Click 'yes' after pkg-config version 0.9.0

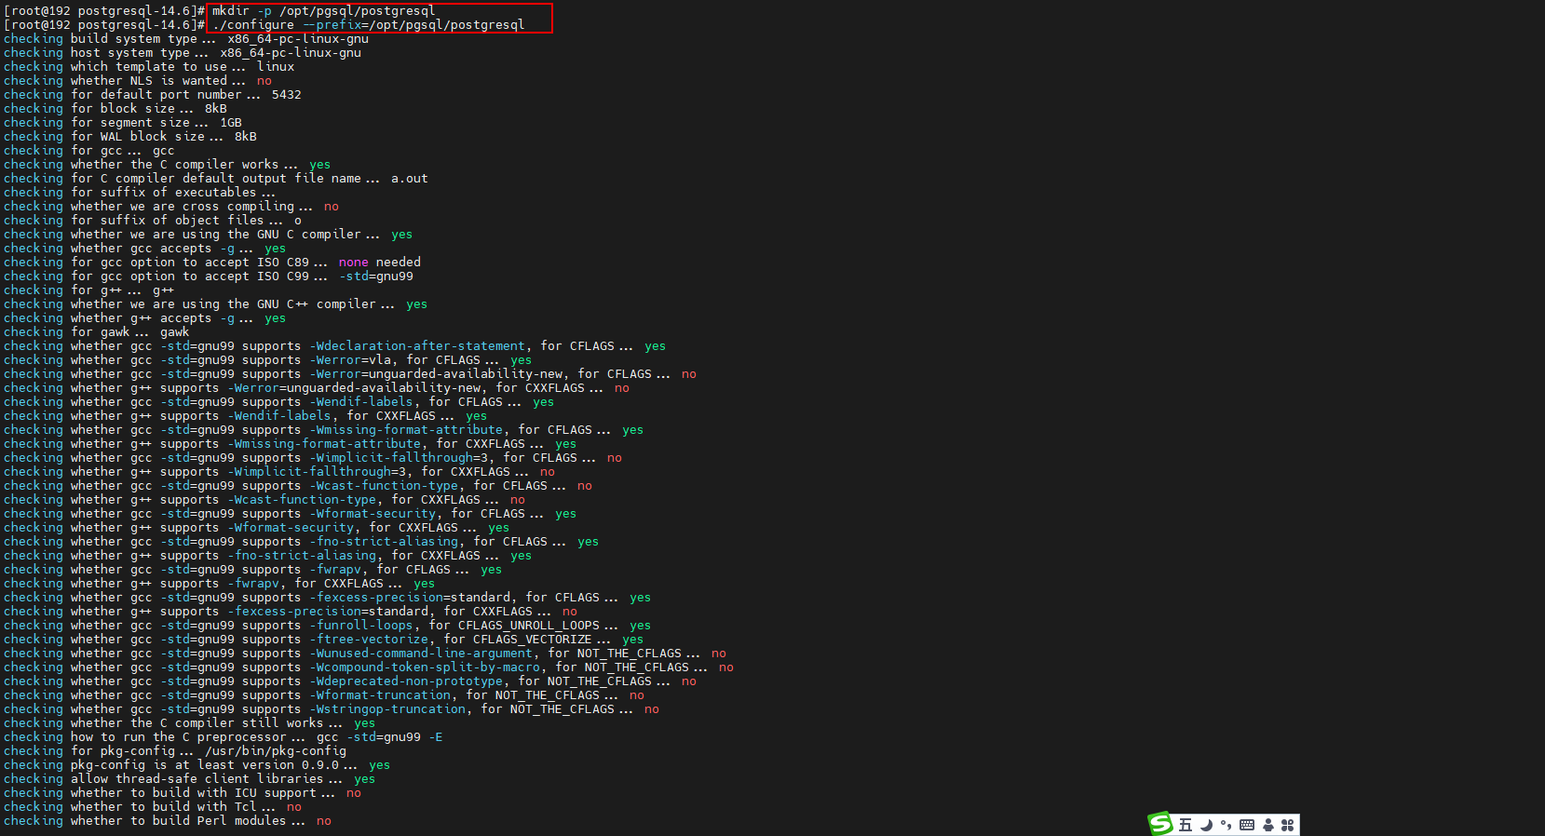pyautogui.click(x=380, y=765)
